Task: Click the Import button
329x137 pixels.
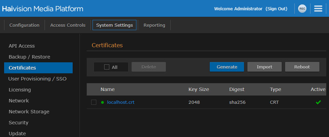Action: (264, 67)
